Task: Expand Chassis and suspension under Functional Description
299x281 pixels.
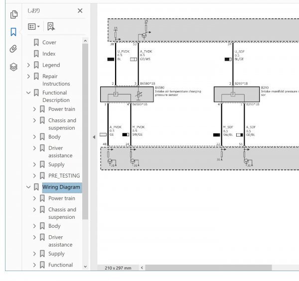Action: point(34,120)
